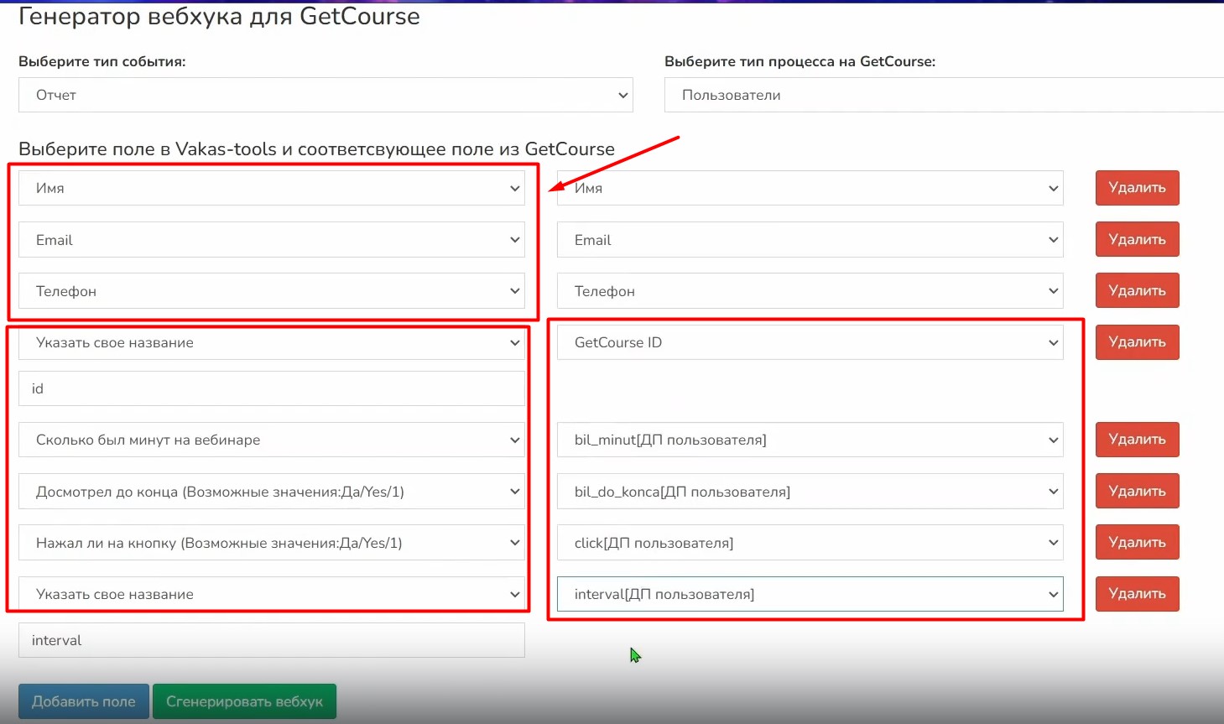Open the event type dropdown showing Отчет
This screenshot has width=1224, height=724.
coord(326,95)
